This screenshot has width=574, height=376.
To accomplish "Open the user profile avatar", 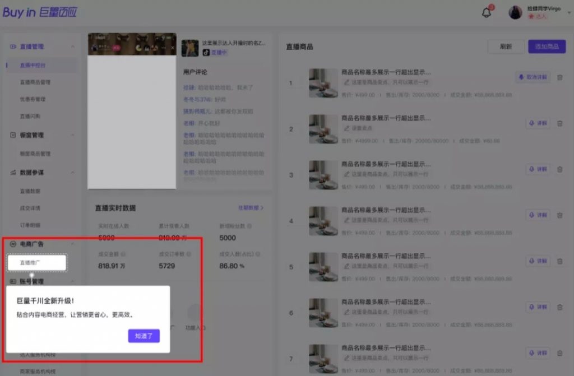I will tap(515, 12).
